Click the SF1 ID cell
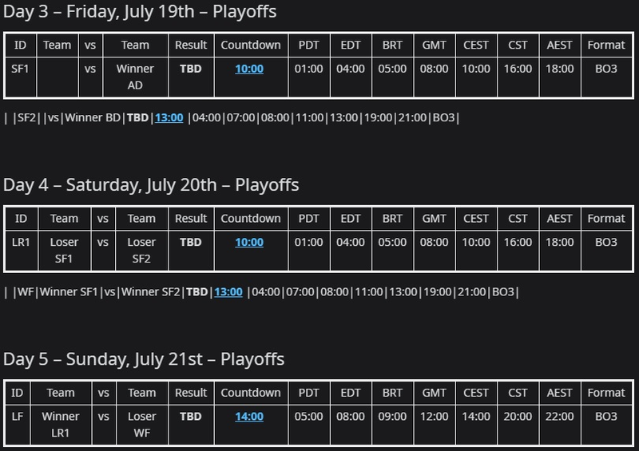 [20, 77]
